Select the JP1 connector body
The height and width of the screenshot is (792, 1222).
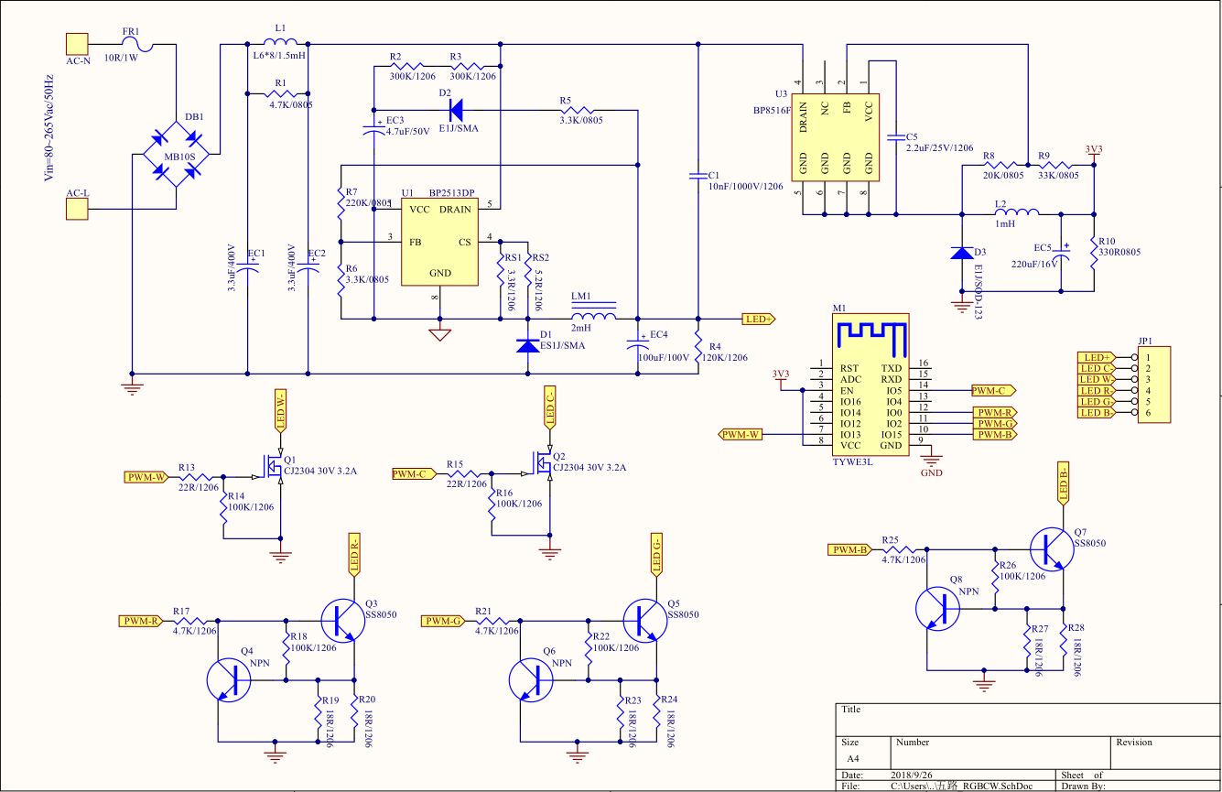point(1153,385)
